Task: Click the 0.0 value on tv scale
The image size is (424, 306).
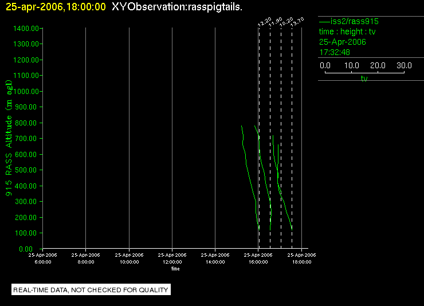Action: click(x=325, y=65)
